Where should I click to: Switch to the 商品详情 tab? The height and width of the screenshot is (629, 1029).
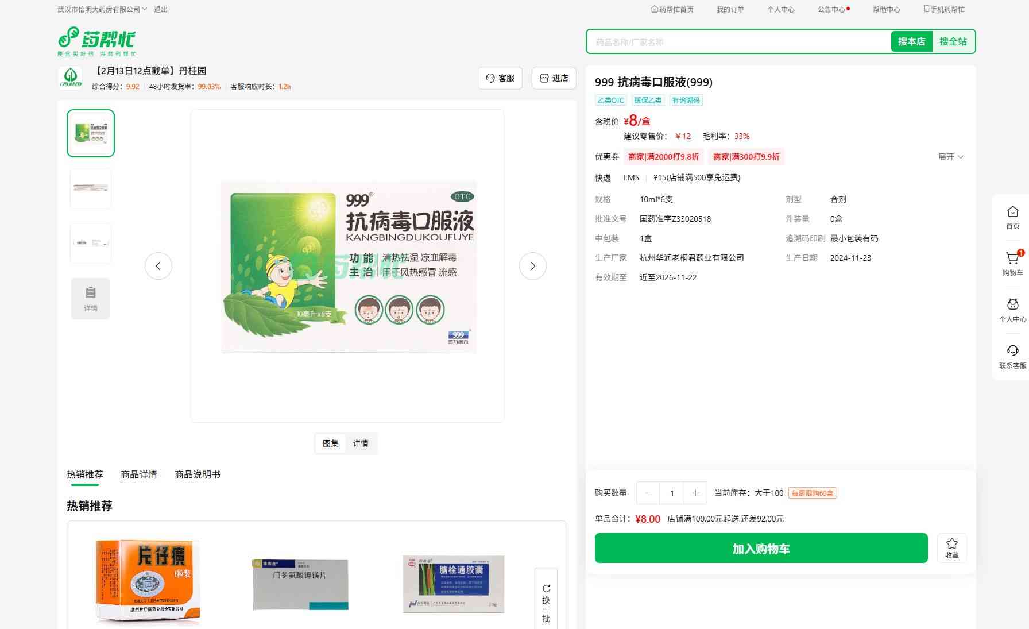139,474
